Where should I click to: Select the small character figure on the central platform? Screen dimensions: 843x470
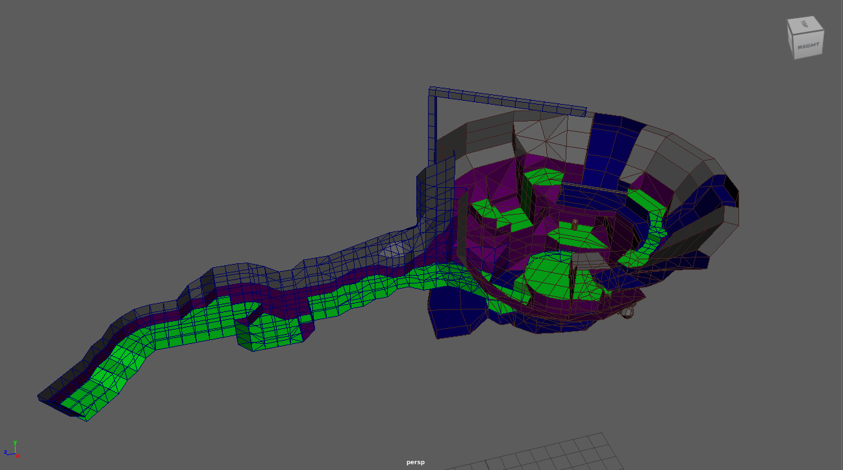[x=575, y=224]
